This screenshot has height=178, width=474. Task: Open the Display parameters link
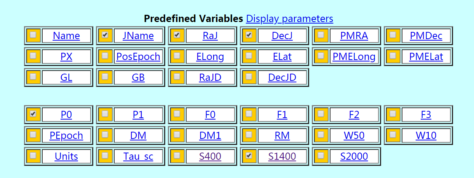coord(289,19)
